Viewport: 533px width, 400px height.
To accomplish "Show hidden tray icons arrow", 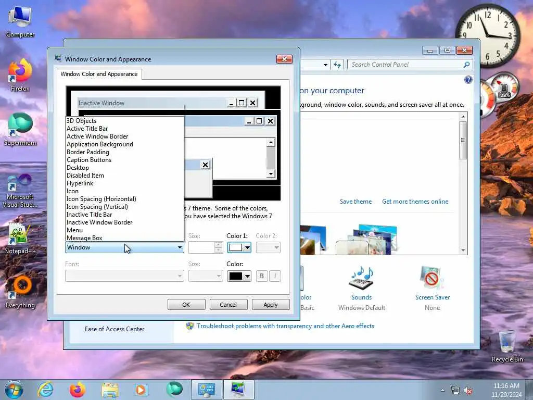I will (x=442, y=391).
